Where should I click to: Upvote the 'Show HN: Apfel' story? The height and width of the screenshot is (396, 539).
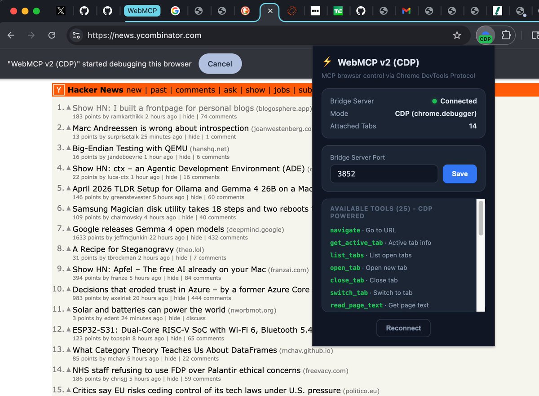point(69,269)
